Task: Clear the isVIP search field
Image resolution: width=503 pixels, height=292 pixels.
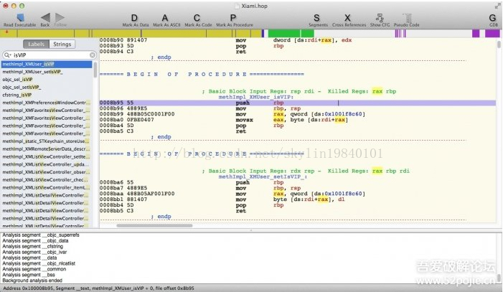Action: [x=93, y=55]
